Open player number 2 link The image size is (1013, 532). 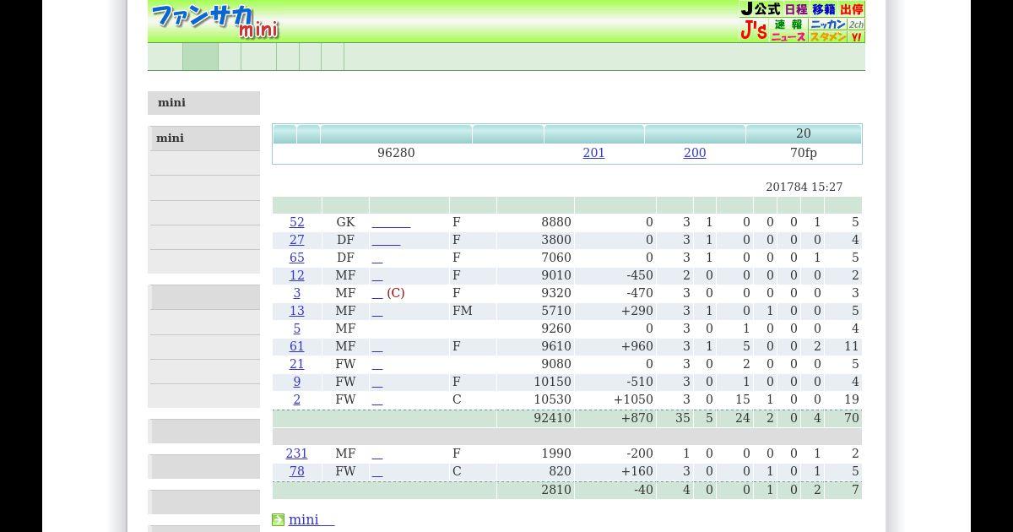296,399
